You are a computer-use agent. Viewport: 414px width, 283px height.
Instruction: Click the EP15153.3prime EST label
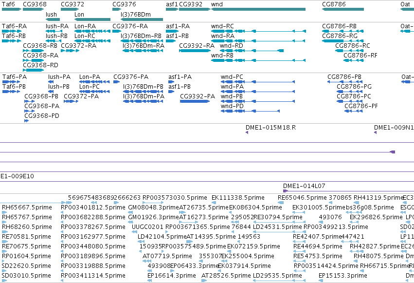pos(342,276)
